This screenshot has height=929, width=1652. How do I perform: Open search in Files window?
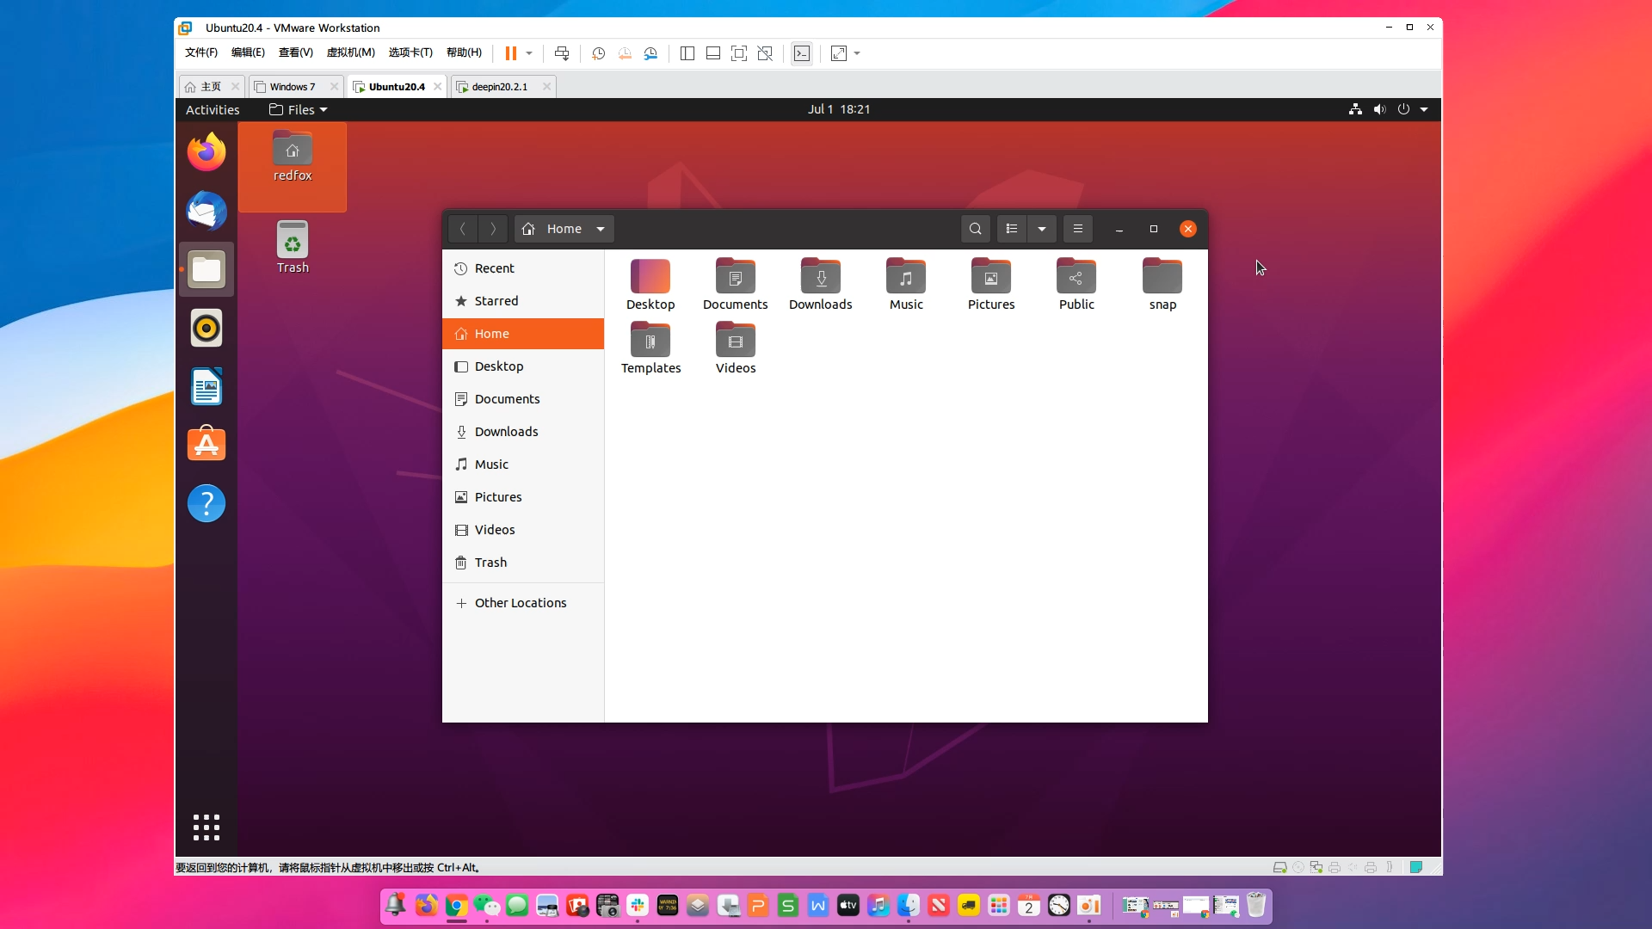(x=975, y=229)
